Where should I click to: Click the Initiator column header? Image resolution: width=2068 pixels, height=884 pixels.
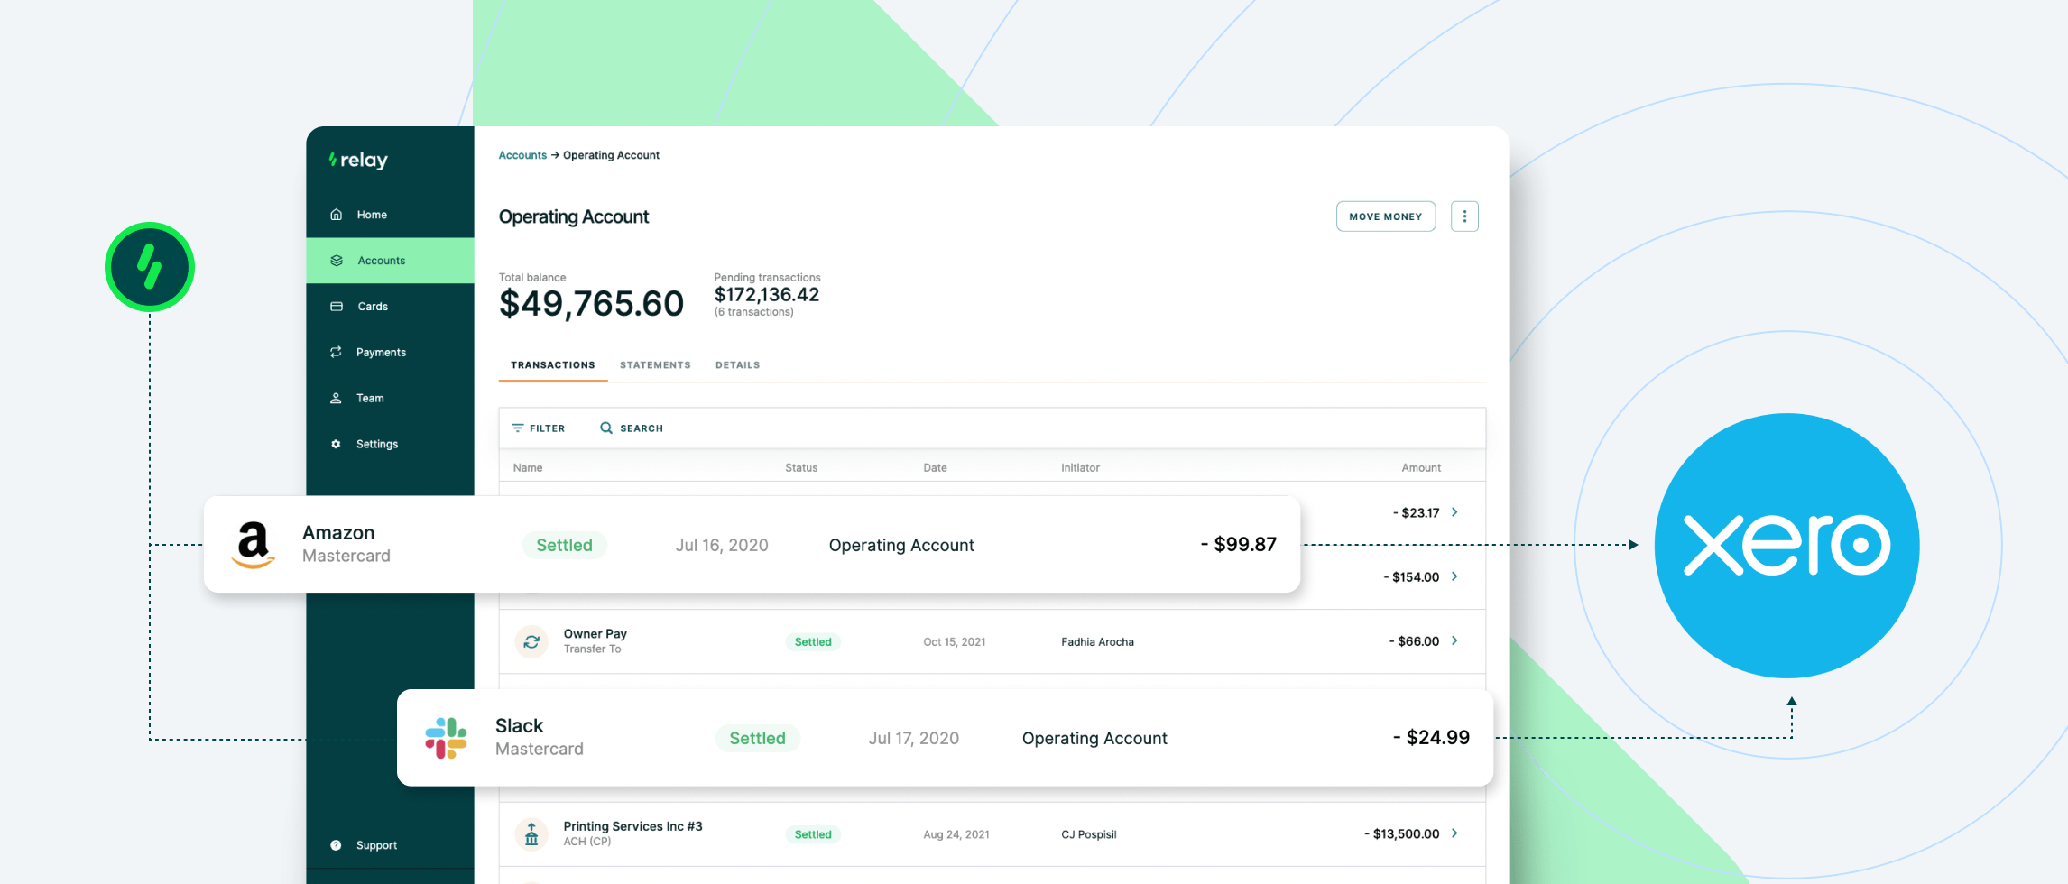click(x=1080, y=468)
